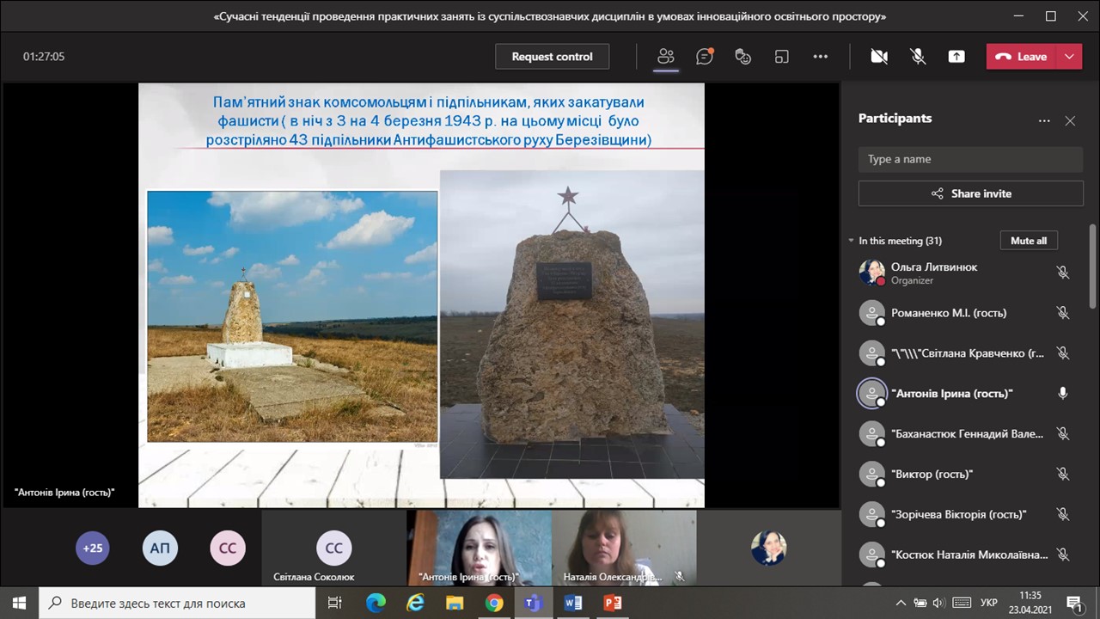Open Microsoft Teams from the taskbar
This screenshot has height=619, width=1100.
point(533,603)
